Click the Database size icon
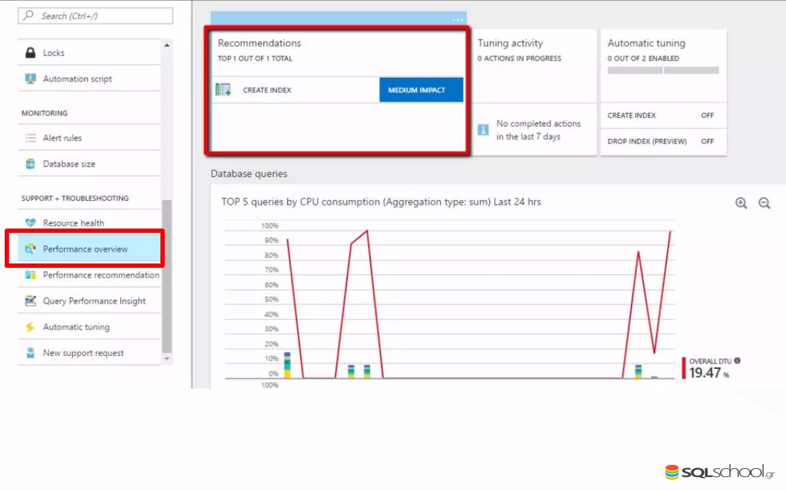Screen dimensions: 786x491 tap(30, 164)
